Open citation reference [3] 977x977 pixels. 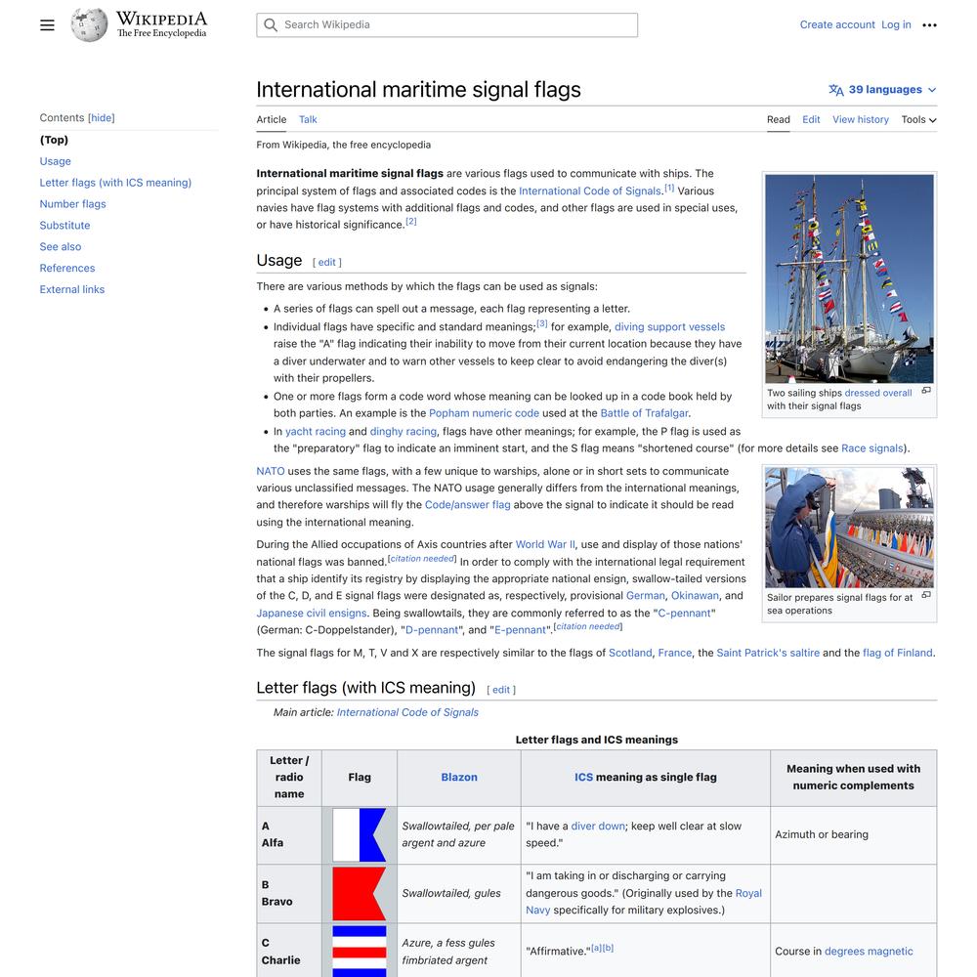542,323
